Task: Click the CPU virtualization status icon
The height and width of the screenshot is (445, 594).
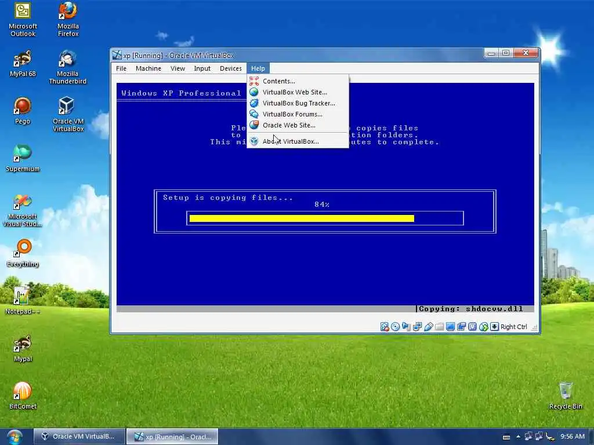Action: [x=472, y=327]
